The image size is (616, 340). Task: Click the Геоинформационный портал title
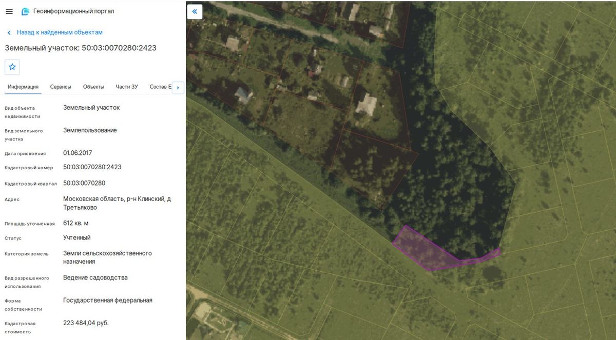tap(73, 11)
